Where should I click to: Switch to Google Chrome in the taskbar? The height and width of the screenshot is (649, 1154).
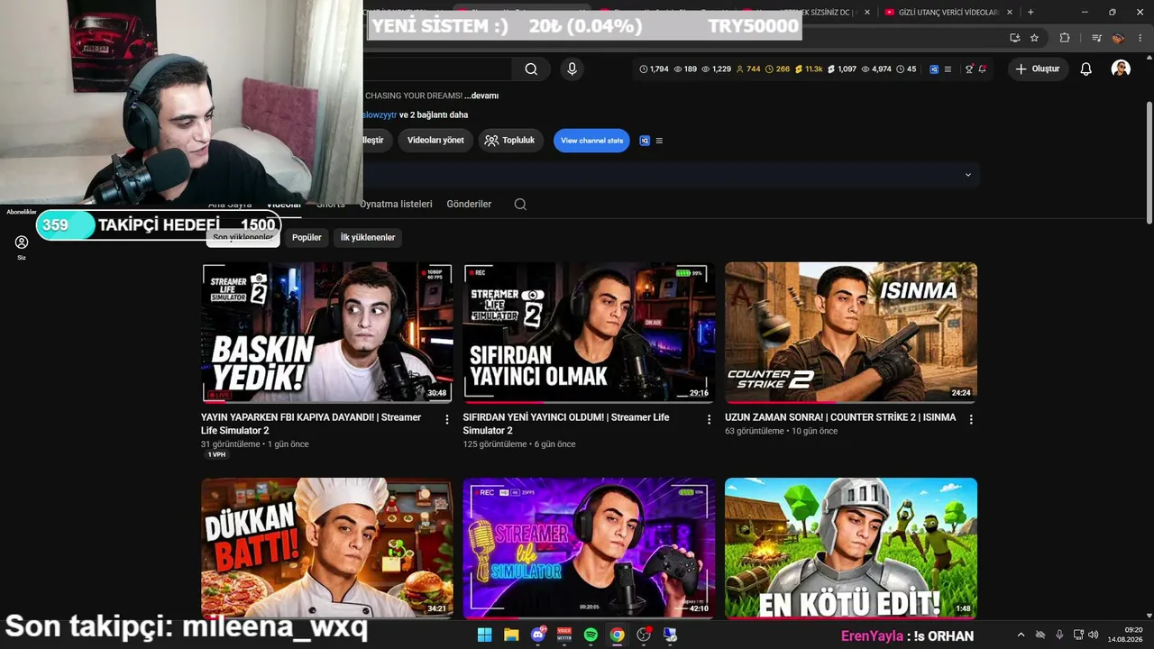coord(617,635)
